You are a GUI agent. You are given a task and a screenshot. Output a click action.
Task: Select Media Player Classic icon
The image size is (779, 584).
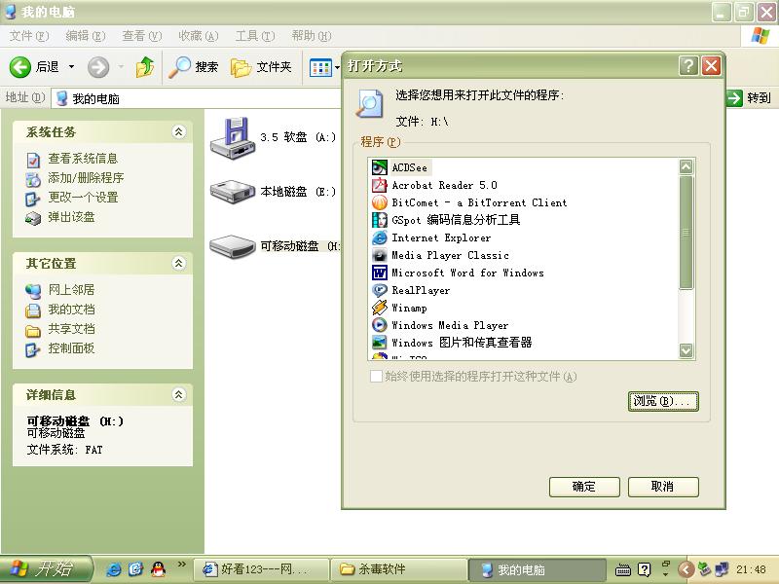coord(379,255)
